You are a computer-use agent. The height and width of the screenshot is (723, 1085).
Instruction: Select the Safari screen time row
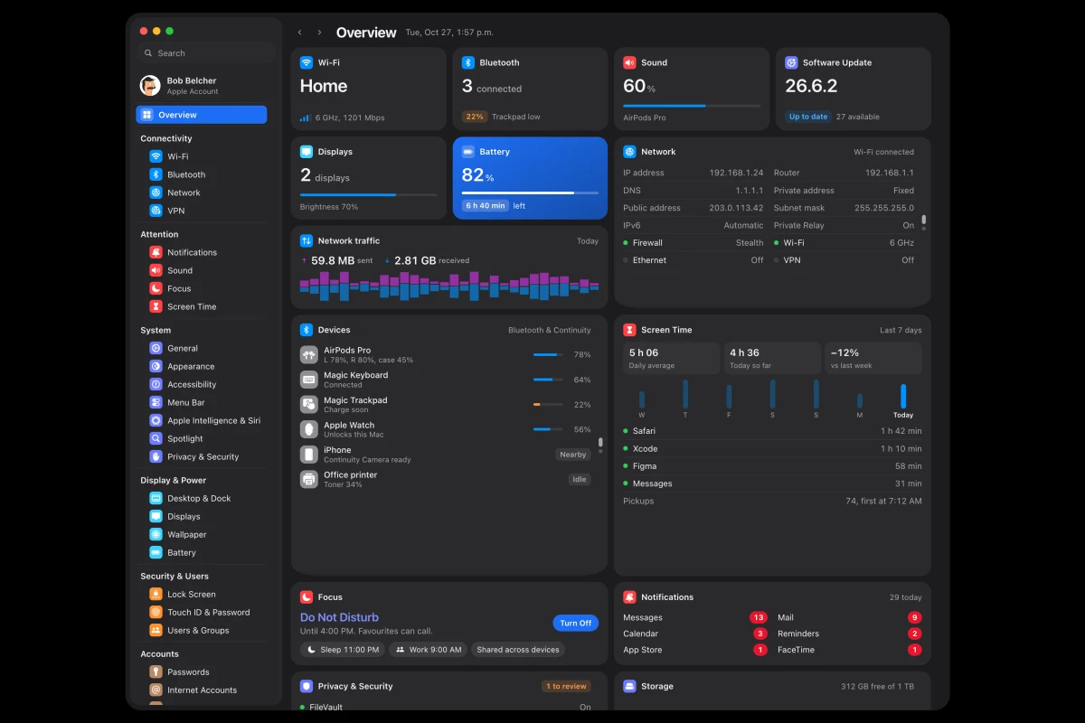pos(772,431)
